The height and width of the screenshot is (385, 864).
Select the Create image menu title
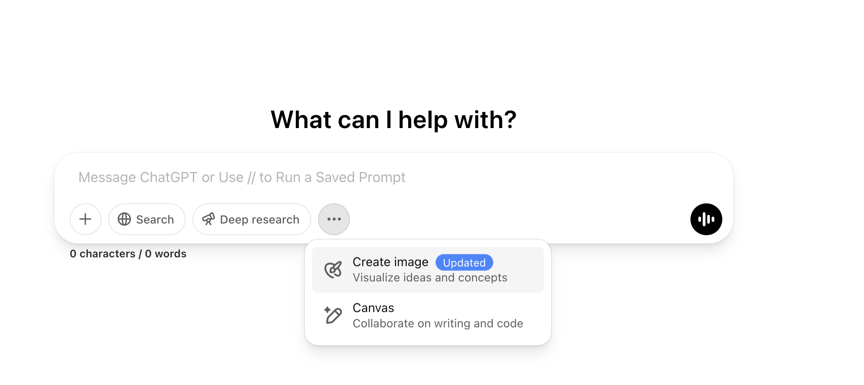(390, 262)
